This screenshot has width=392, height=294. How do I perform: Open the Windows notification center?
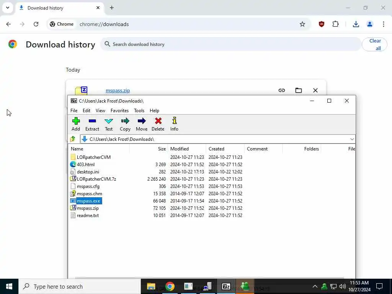[379, 286]
